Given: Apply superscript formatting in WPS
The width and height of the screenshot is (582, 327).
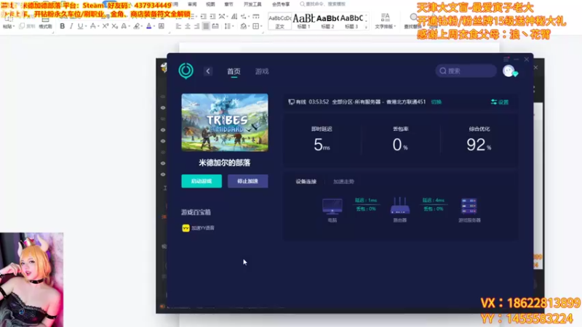Looking at the screenshot, I should (105, 26).
